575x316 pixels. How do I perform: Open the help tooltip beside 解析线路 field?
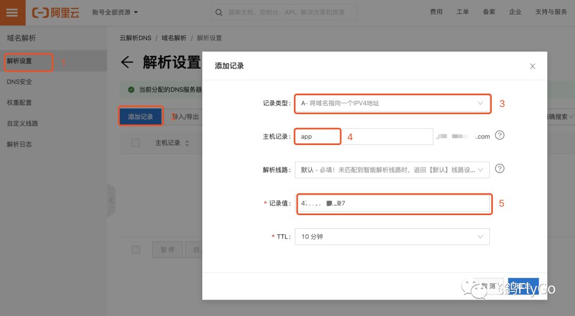point(499,168)
